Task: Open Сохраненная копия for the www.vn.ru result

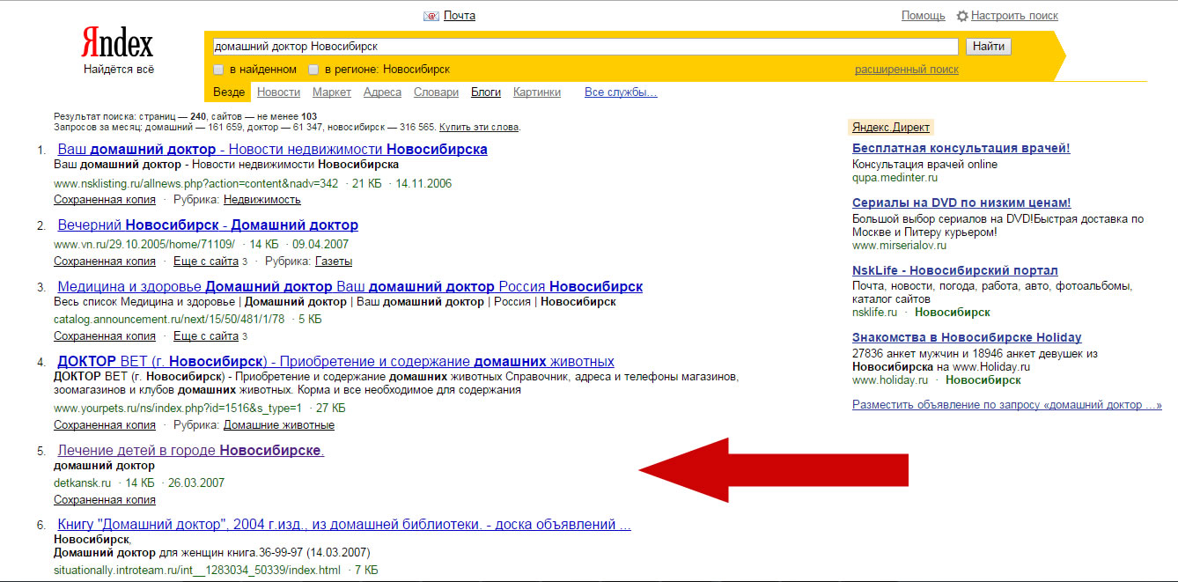Action: pyautogui.click(x=105, y=262)
